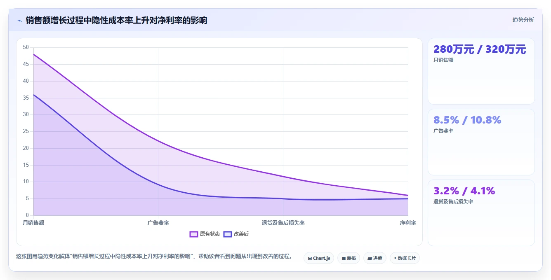Click the trend icon beside the title

pyautogui.click(x=19, y=20)
